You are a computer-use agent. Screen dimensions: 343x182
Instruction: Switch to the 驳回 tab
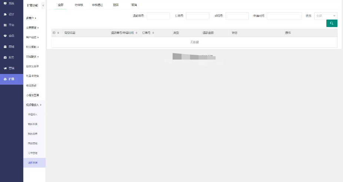coord(116,5)
